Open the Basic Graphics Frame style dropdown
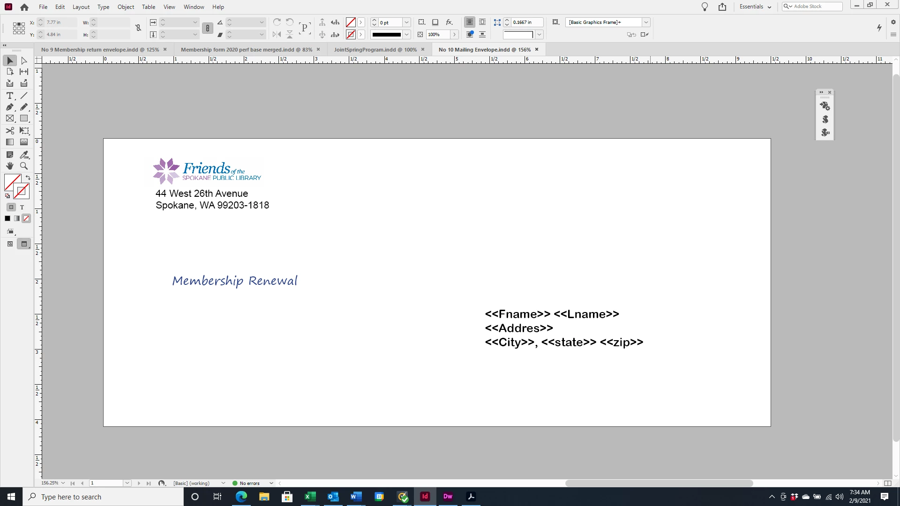Viewport: 900px width, 506px height. coord(646,22)
